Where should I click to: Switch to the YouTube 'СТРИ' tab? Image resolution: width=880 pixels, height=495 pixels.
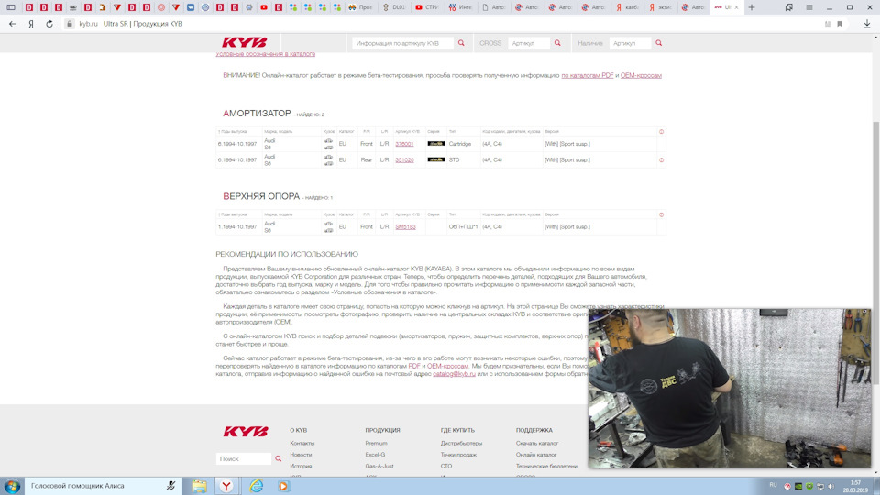426,7
